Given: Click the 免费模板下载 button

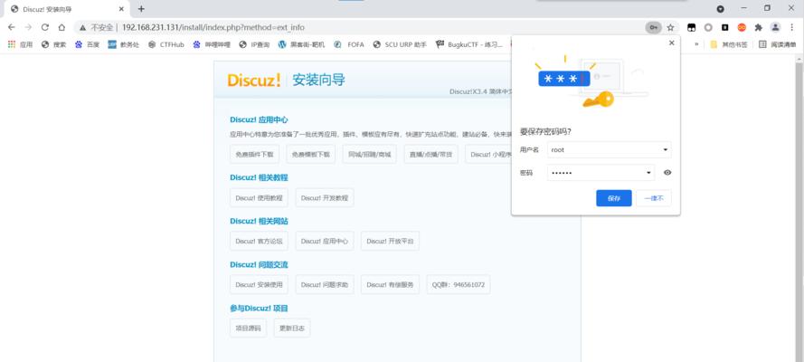Looking at the screenshot, I should pyautogui.click(x=311, y=155).
